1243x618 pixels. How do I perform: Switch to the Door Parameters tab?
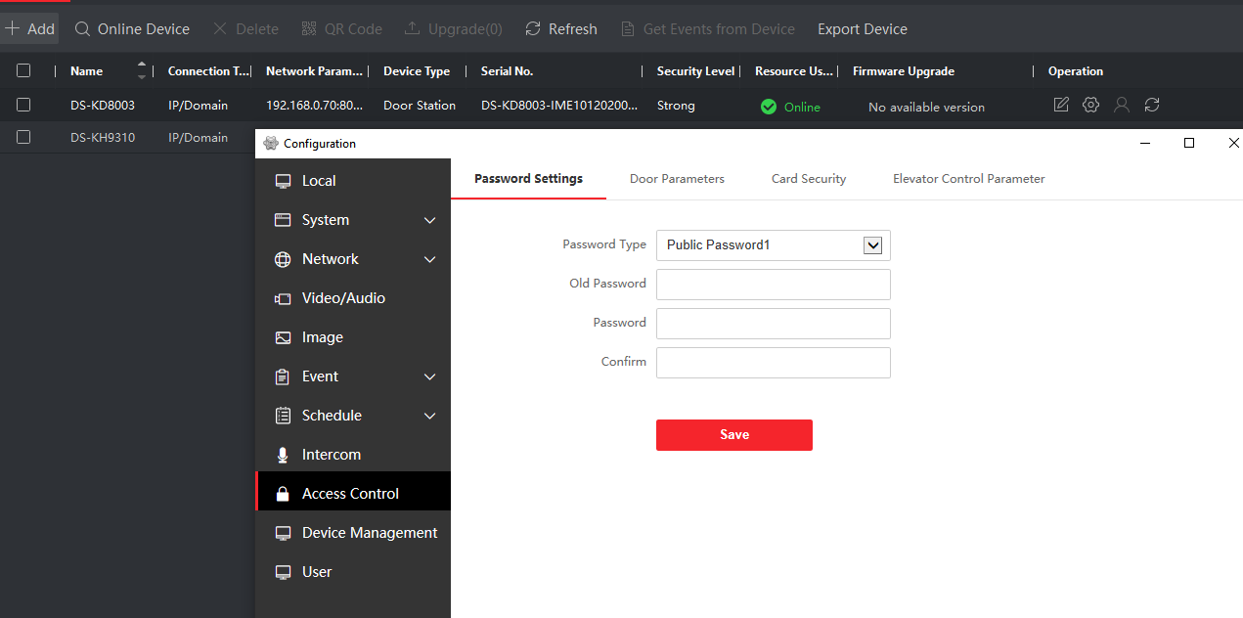677,179
